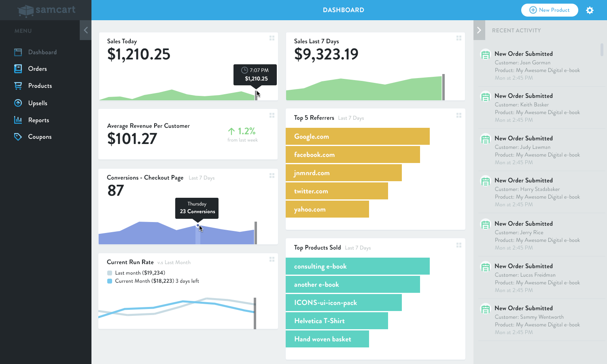
Task: Click the samcart logo
Action: (x=47, y=10)
